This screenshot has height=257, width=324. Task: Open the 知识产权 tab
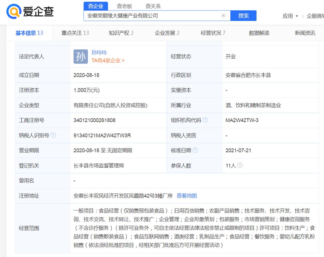[120, 33]
